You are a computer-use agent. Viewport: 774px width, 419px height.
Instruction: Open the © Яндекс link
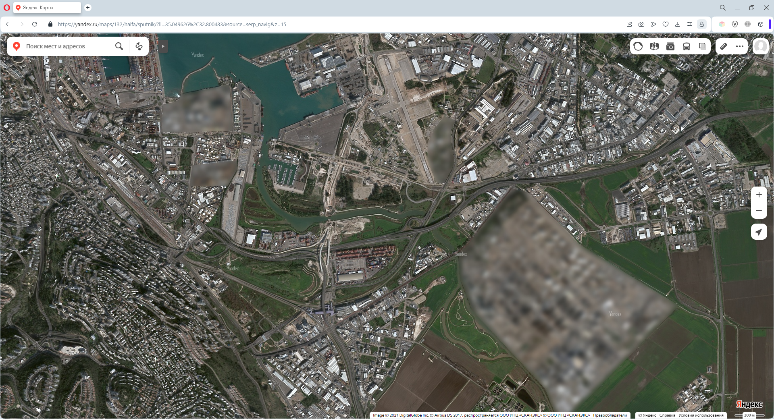[647, 415]
